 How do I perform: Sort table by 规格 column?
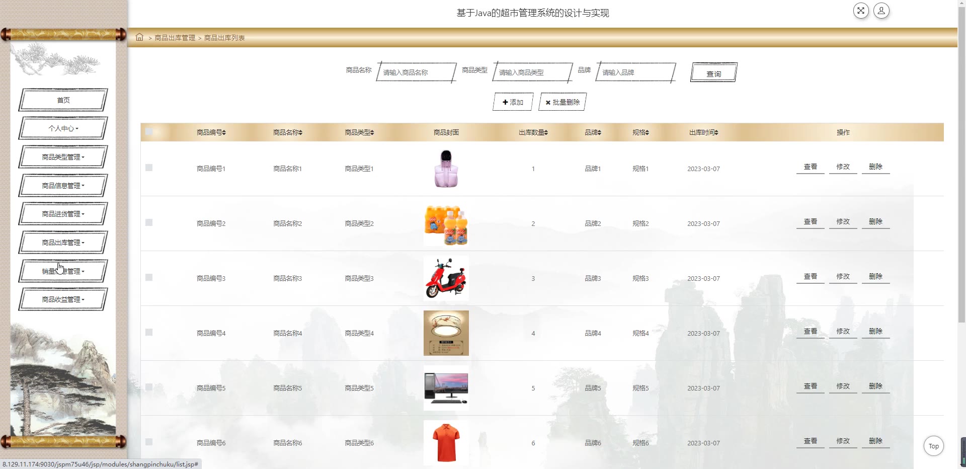tap(640, 132)
